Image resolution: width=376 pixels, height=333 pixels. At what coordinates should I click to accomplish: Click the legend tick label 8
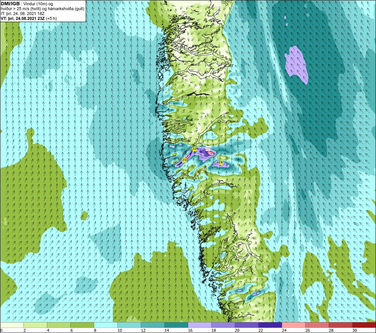pyautogui.click(x=95, y=330)
